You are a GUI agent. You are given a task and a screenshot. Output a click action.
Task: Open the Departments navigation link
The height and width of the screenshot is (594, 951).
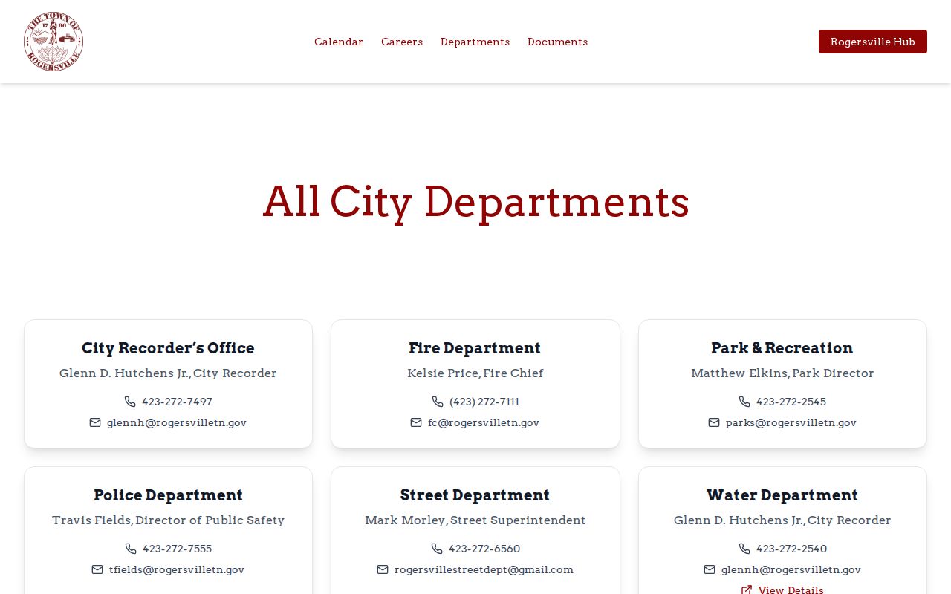[x=475, y=42]
